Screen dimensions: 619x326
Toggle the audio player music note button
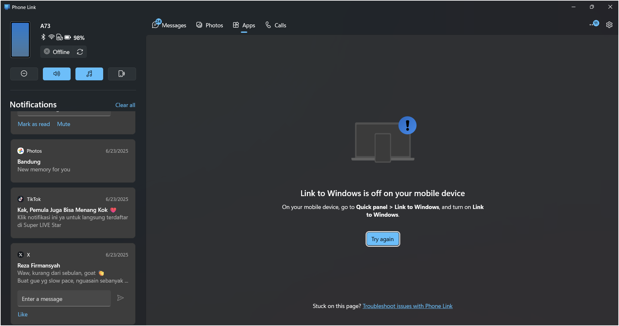(x=89, y=74)
